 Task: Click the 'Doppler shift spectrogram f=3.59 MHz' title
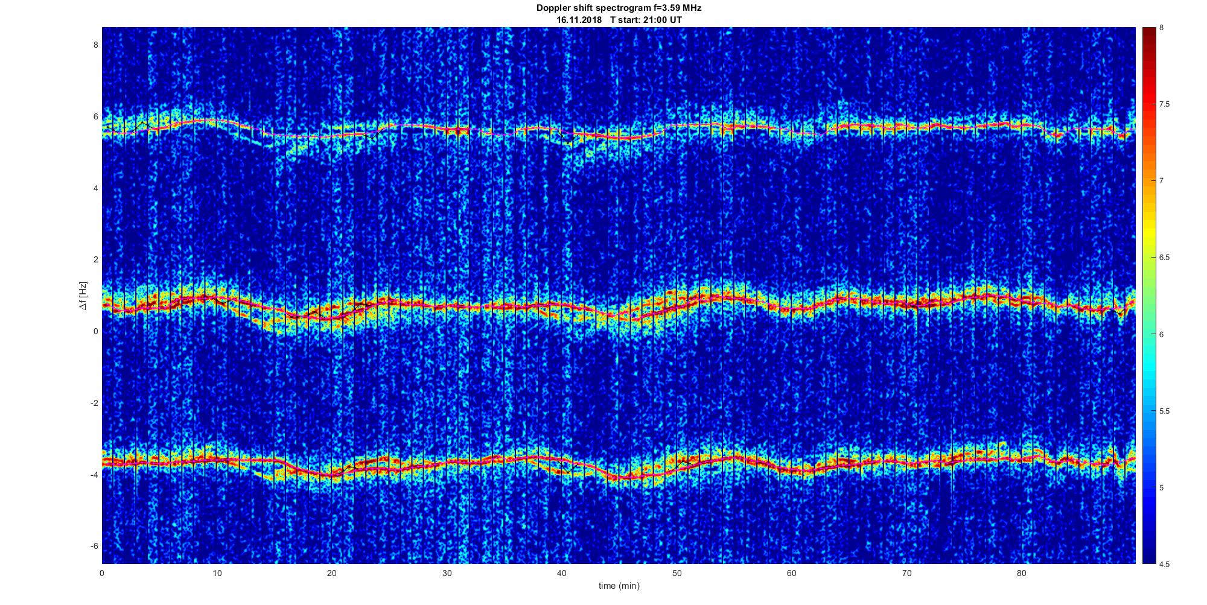pos(619,8)
